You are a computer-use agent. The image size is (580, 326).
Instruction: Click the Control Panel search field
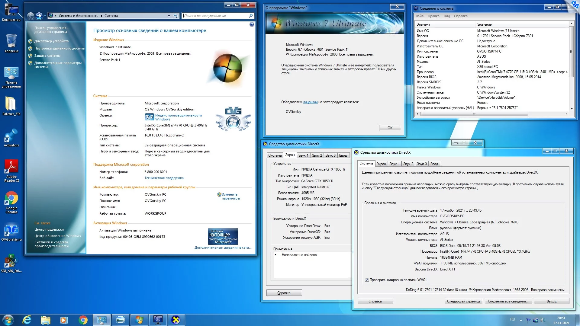click(216, 16)
